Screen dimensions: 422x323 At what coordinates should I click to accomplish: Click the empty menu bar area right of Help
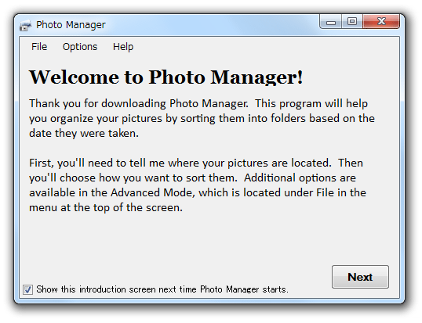coord(267,47)
